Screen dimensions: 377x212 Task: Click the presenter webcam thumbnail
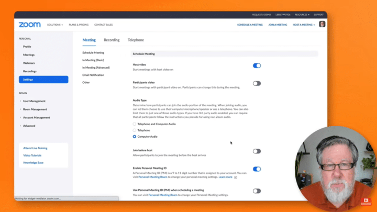336,168
